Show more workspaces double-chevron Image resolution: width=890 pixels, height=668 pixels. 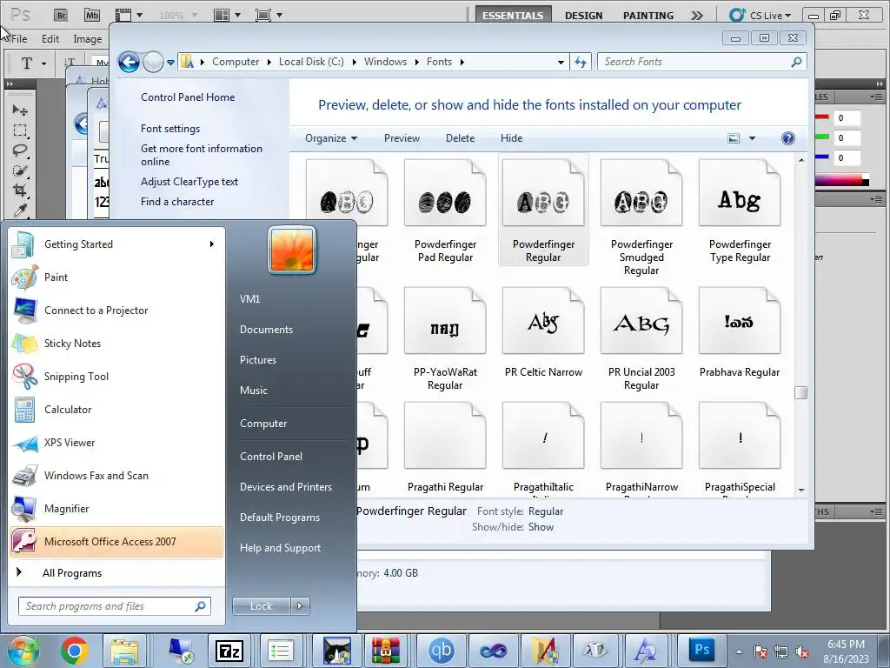(696, 16)
